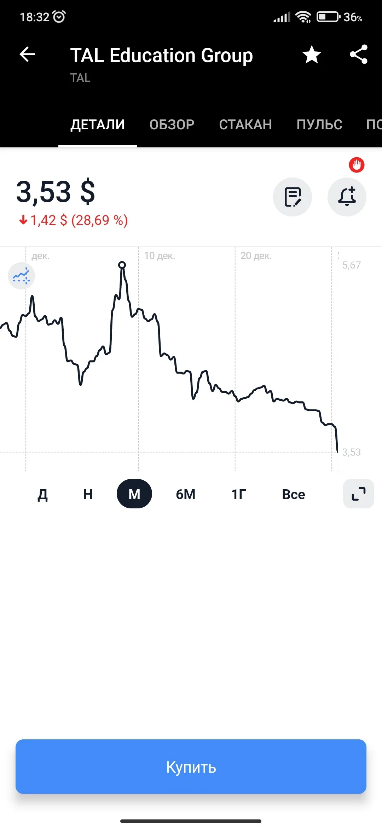Show the Все full history range
This screenshot has width=382, height=829.
[x=294, y=494]
